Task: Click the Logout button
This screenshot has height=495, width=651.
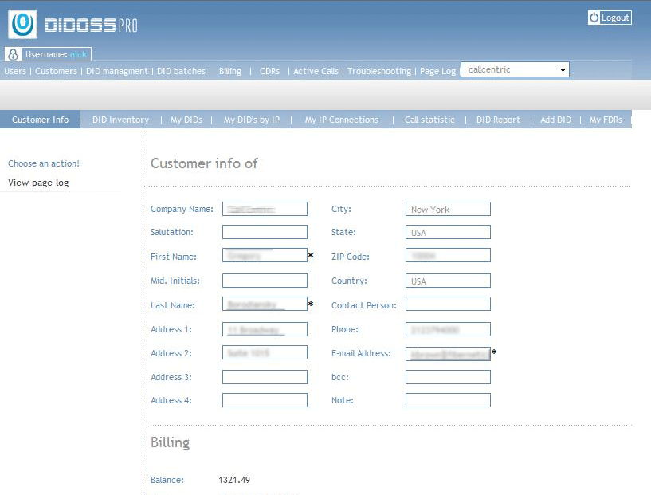Action: [x=614, y=18]
